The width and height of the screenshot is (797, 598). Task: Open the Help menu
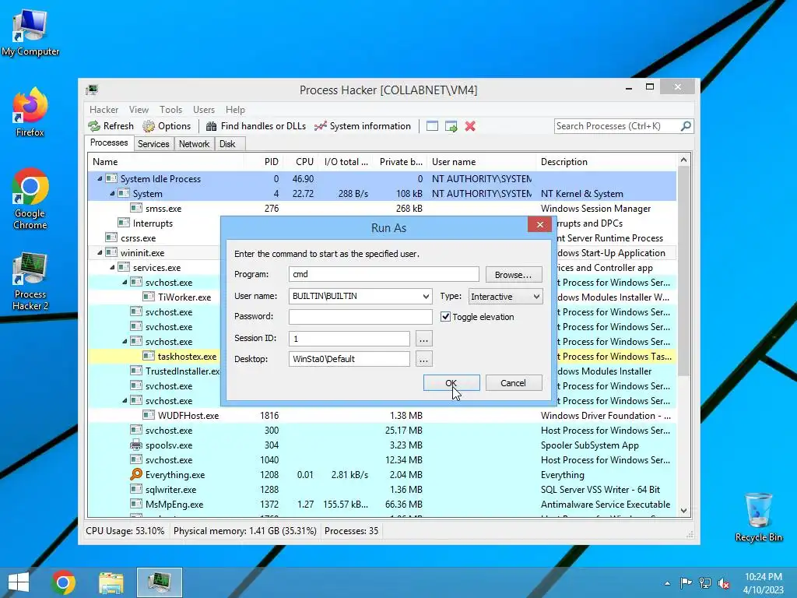(x=235, y=109)
